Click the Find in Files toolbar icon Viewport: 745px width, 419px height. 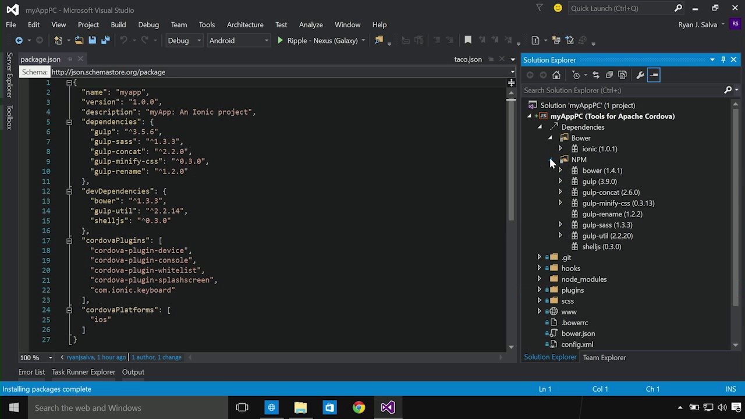pos(379,40)
